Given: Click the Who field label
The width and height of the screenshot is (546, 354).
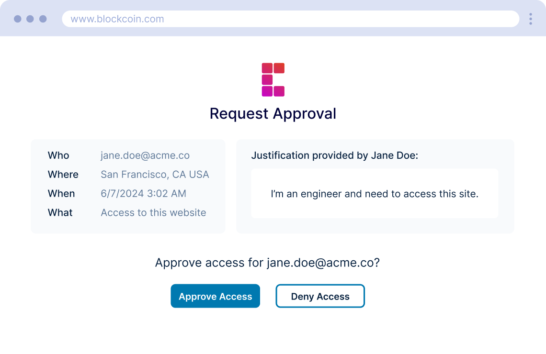Looking at the screenshot, I should coord(58,155).
